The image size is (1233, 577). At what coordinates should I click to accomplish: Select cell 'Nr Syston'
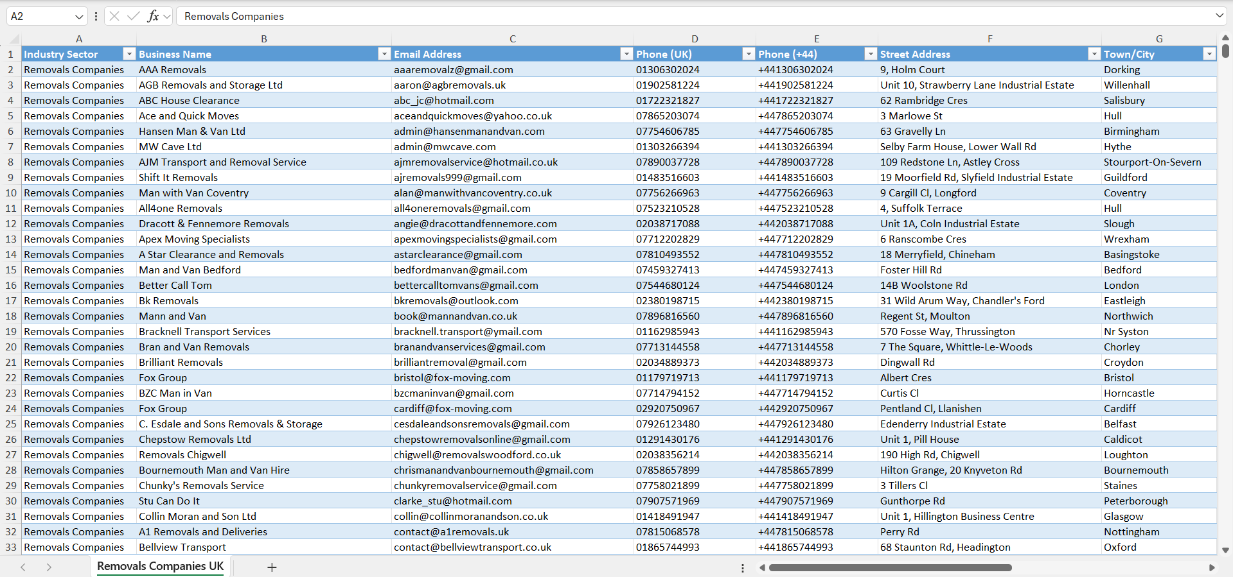[x=1159, y=331]
